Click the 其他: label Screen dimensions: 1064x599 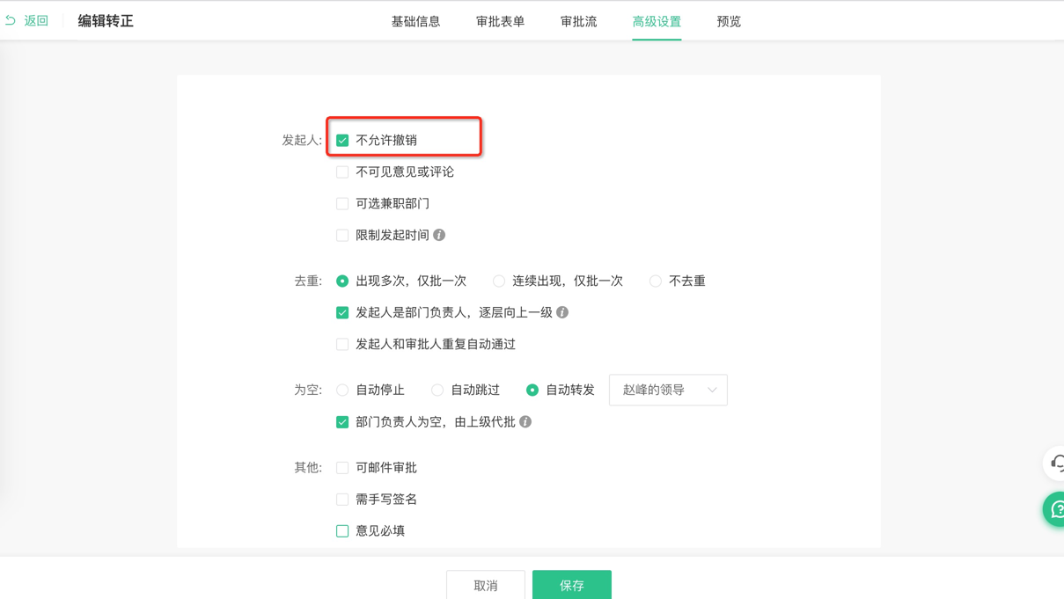[308, 467]
